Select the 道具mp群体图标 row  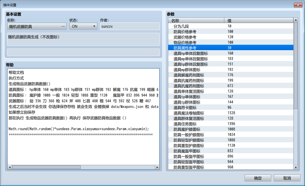click(x=231, y=69)
